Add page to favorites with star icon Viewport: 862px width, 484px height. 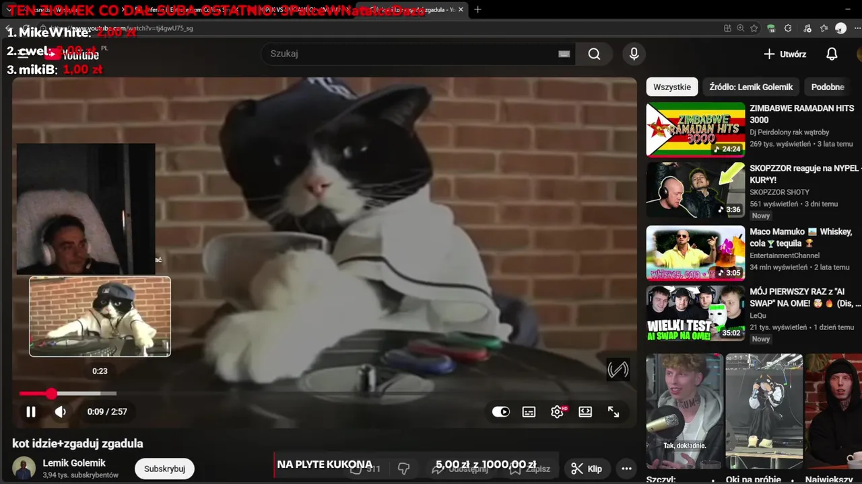coord(754,28)
